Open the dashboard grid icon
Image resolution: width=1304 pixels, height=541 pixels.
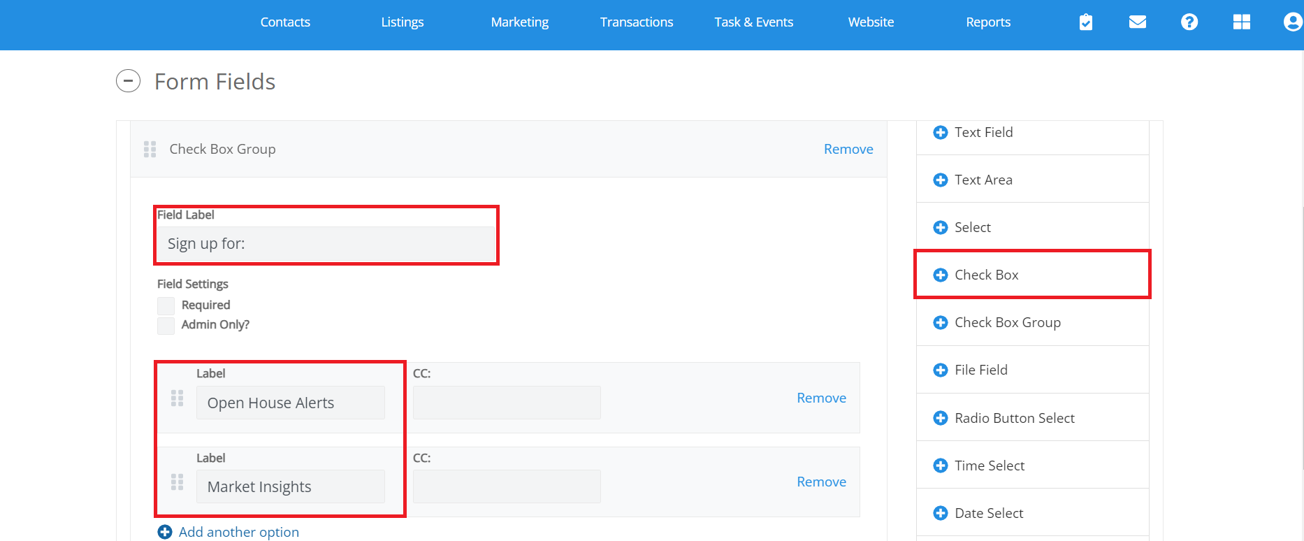click(x=1241, y=22)
